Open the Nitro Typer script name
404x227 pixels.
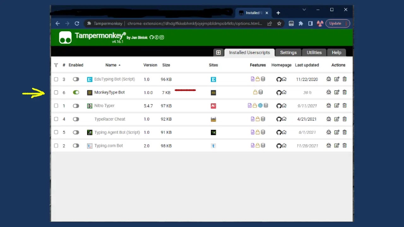(104, 106)
